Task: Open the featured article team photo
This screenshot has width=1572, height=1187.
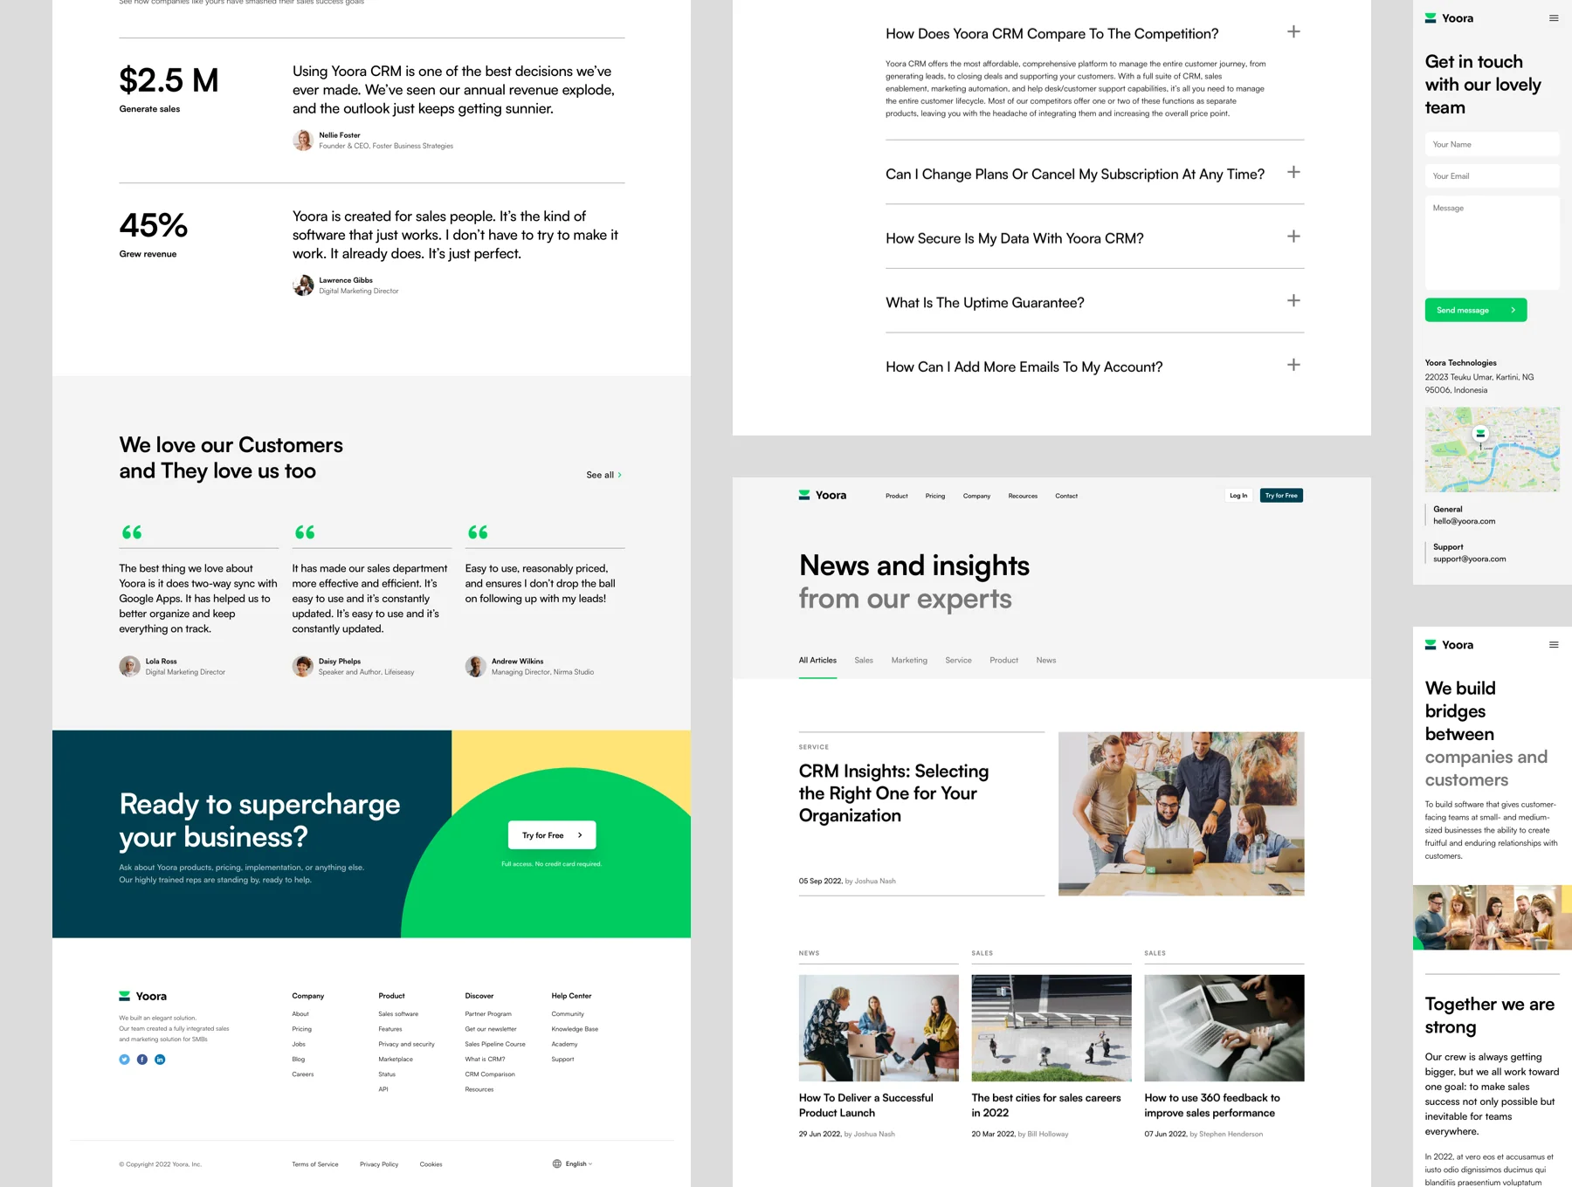Action: tap(1181, 813)
